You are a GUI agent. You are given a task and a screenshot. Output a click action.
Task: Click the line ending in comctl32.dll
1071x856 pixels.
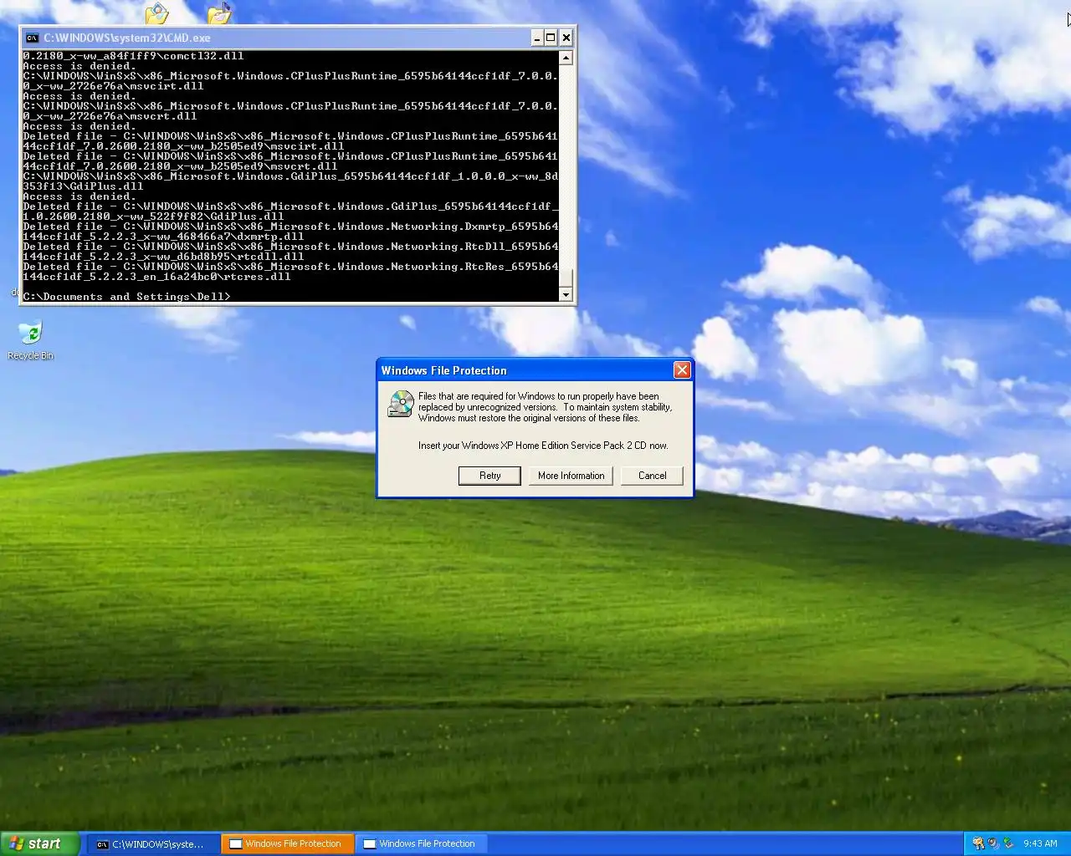(133, 56)
